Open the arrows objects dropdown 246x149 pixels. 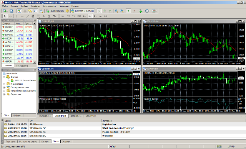click(55, 16)
